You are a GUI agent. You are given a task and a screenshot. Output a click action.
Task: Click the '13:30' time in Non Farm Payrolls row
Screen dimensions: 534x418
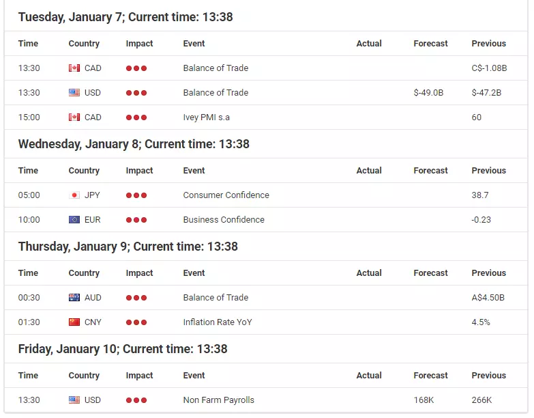tap(29, 400)
